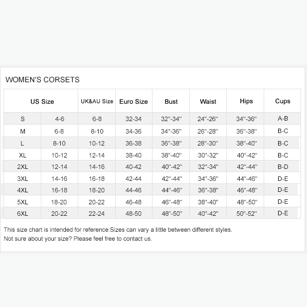Click the Cups column header
The image size is (307, 307).
coord(283,101)
